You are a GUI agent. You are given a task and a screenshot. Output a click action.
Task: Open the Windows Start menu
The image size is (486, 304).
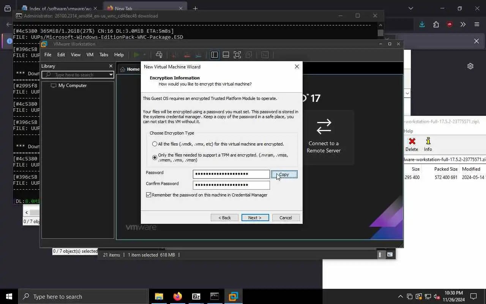pyautogui.click(x=9, y=296)
